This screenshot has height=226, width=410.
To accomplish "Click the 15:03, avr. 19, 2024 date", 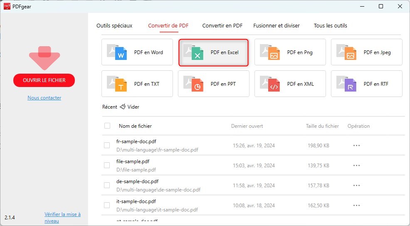I will click(x=254, y=166).
